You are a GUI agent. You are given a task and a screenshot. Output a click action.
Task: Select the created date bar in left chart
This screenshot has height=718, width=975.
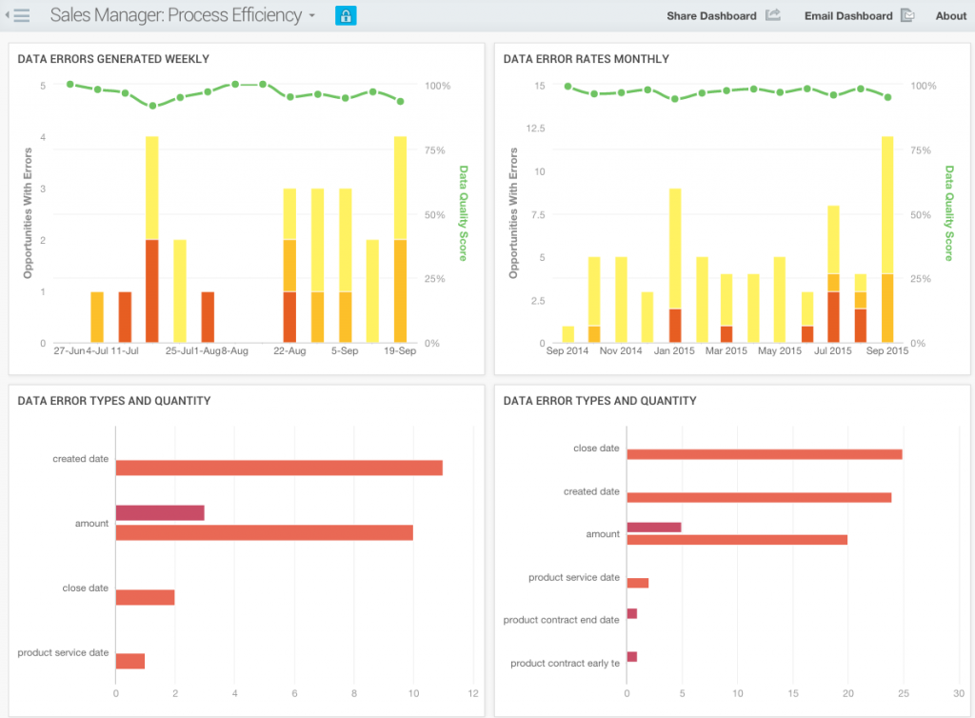tap(279, 468)
